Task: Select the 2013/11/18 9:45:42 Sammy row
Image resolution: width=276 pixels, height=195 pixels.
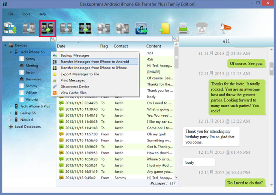Action: pyautogui.click(x=116, y=178)
